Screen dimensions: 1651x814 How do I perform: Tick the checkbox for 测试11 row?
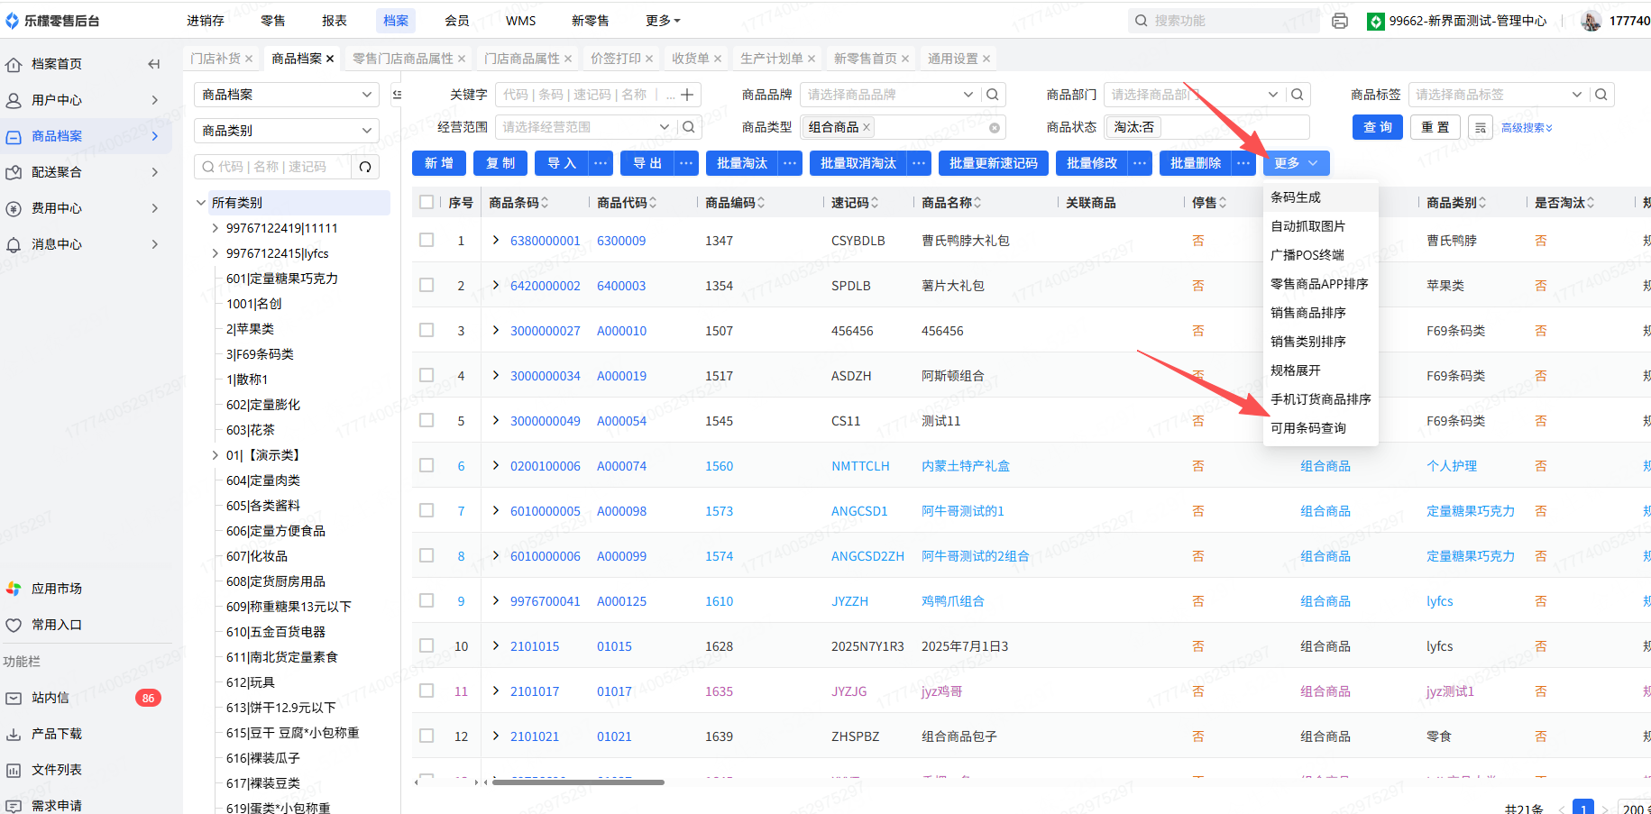[427, 421]
